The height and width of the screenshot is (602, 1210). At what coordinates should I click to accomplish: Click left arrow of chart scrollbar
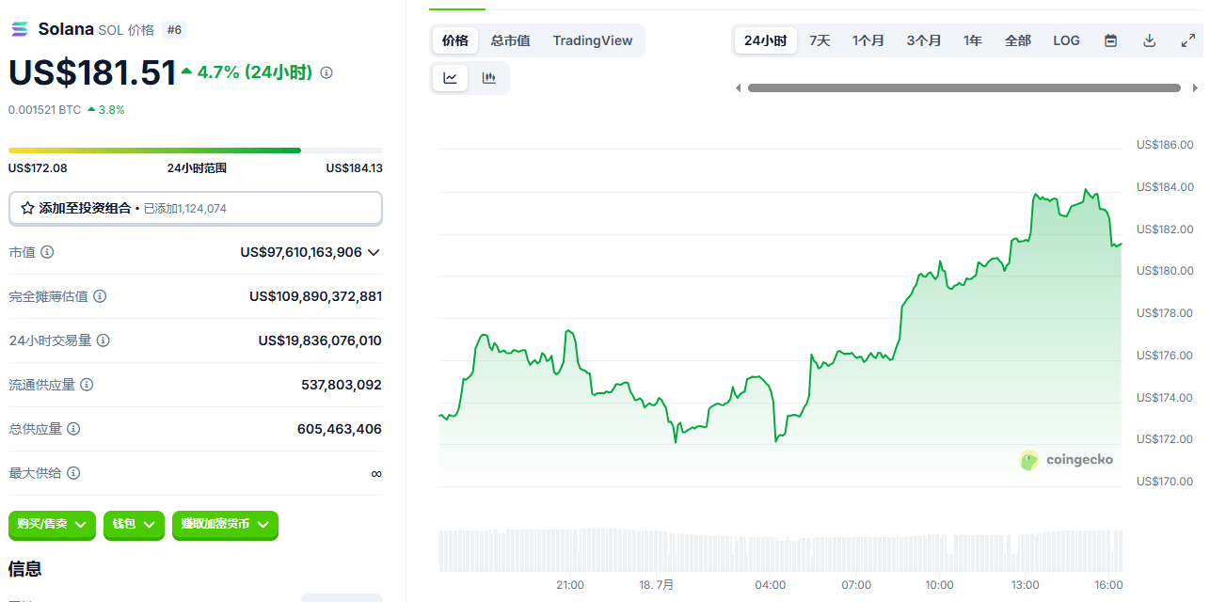coord(738,88)
